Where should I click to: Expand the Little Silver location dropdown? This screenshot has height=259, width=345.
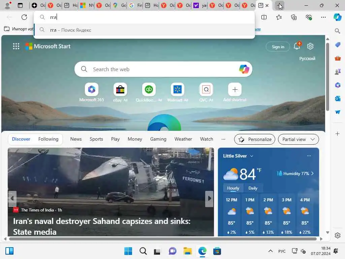252,156
